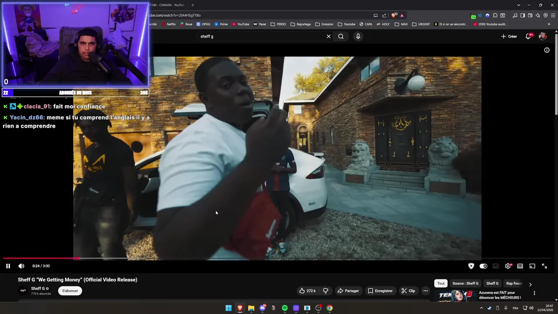Click the search box containing "sheff g"
The height and width of the screenshot is (314, 558).
[262, 36]
